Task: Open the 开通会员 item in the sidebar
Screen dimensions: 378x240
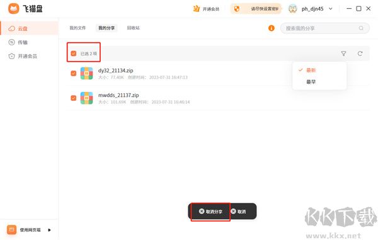Action: pos(29,56)
